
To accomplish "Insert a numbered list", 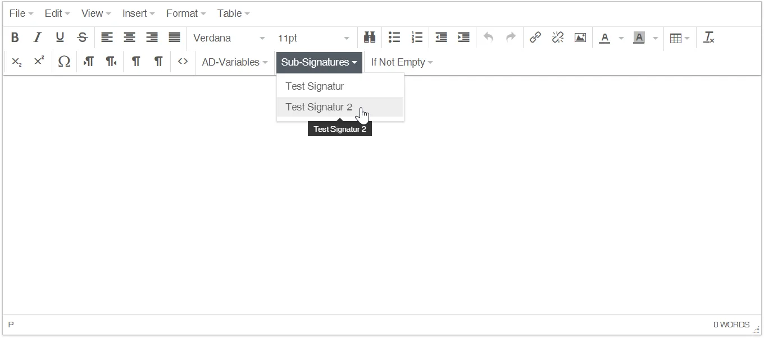I will click(417, 38).
